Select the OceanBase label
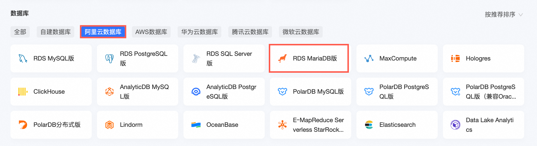This screenshot has height=146, width=537. point(222,125)
